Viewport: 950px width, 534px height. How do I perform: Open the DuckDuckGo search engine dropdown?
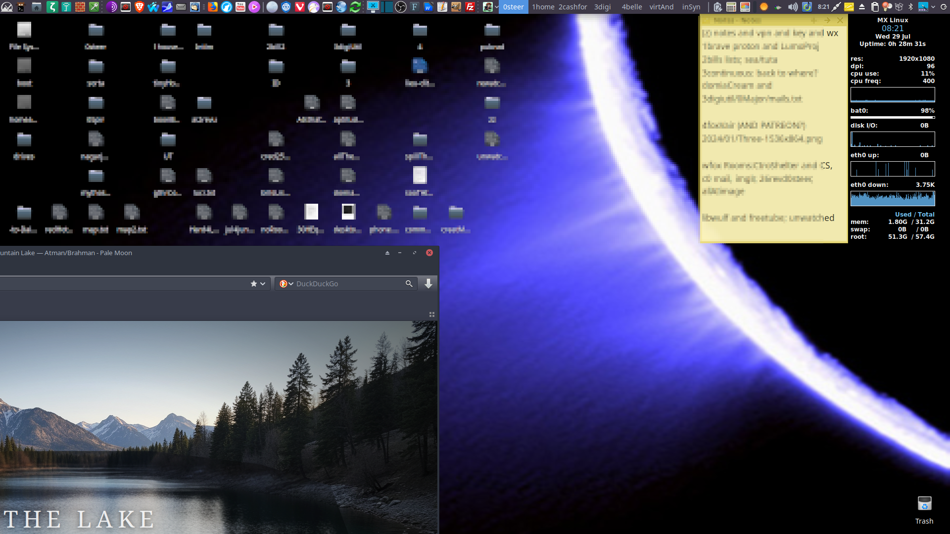[x=286, y=284]
